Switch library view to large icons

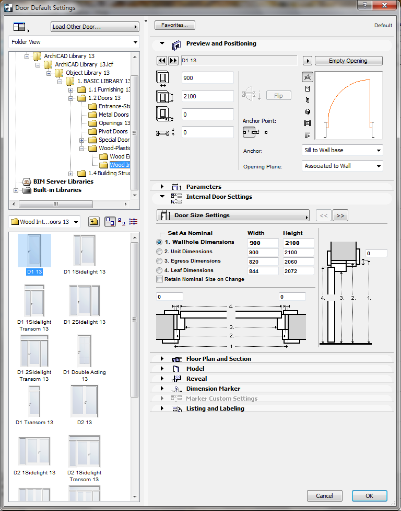[x=110, y=222]
